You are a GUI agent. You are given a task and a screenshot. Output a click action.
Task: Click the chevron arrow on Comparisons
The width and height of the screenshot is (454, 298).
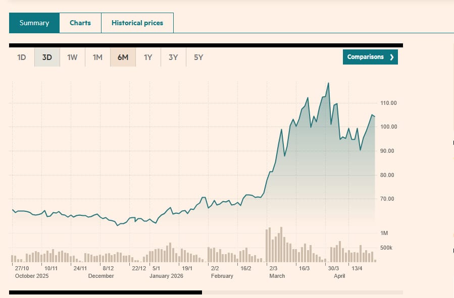(x=391, y=57)
